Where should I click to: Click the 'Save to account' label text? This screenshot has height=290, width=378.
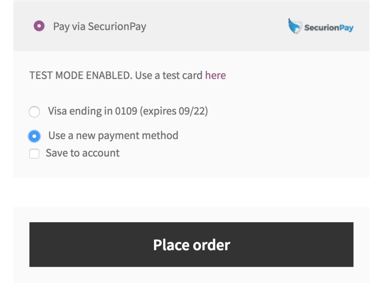(83, 153)
